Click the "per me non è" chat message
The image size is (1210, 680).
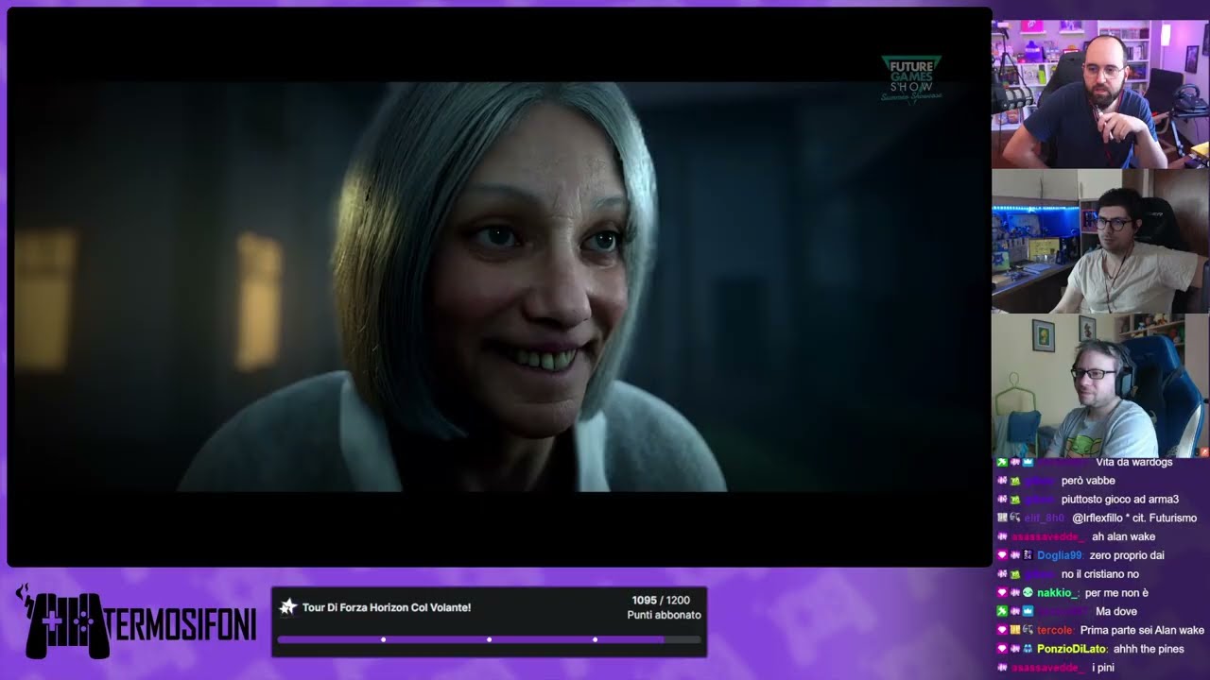(x=1116, y=593)
